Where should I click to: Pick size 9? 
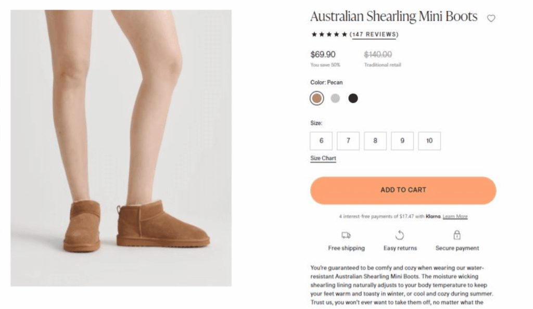pyautogui.click(x=402, y=140)
